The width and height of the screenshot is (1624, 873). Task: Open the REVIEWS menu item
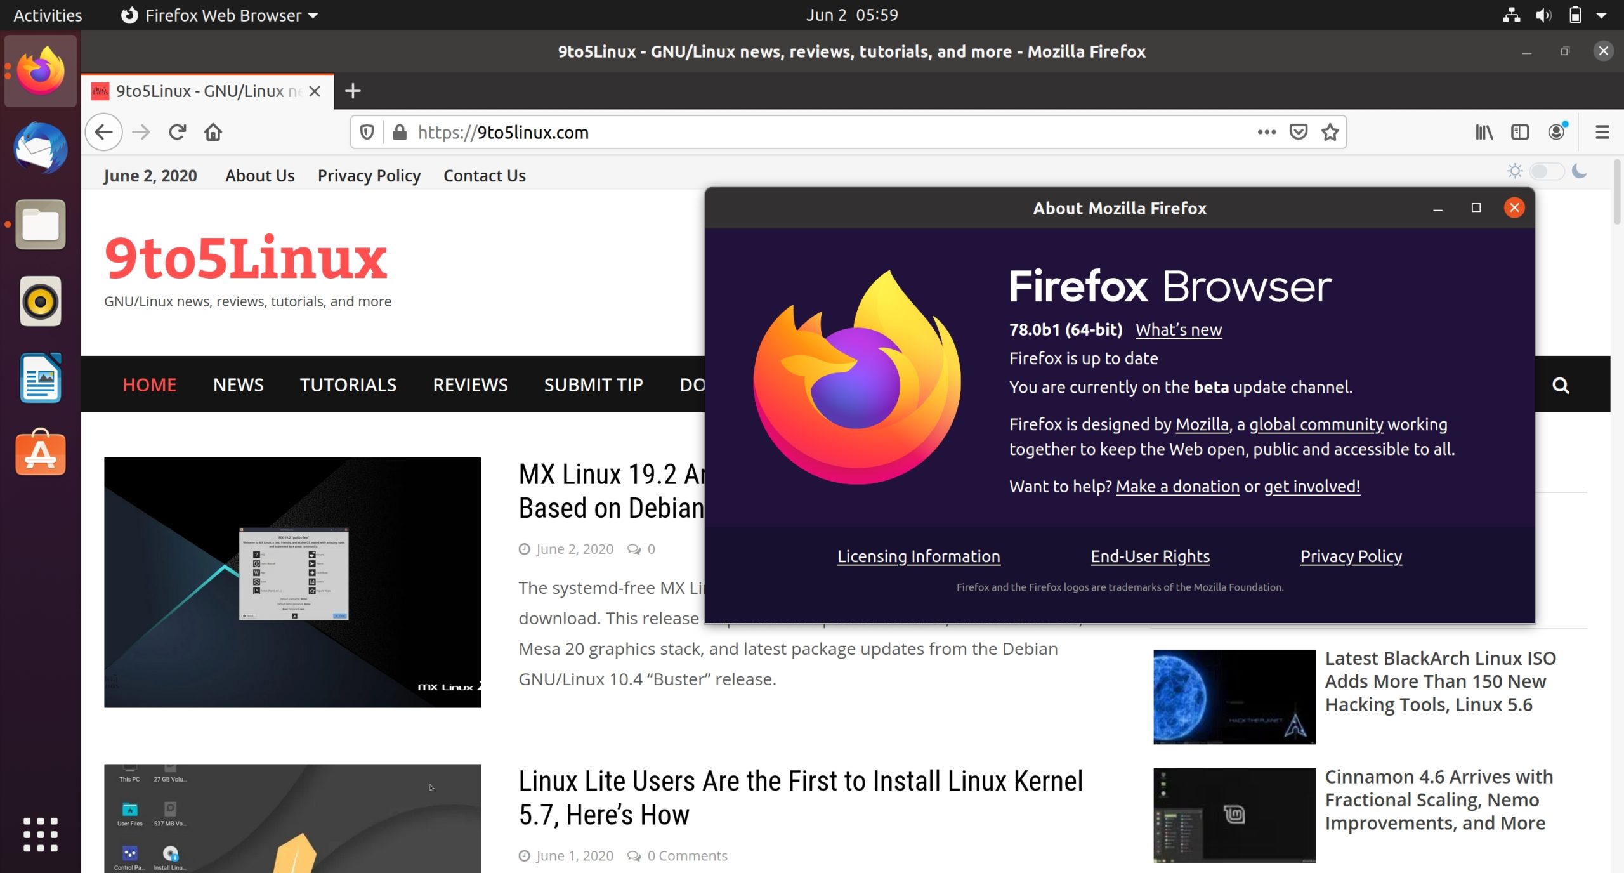(470, 384)
